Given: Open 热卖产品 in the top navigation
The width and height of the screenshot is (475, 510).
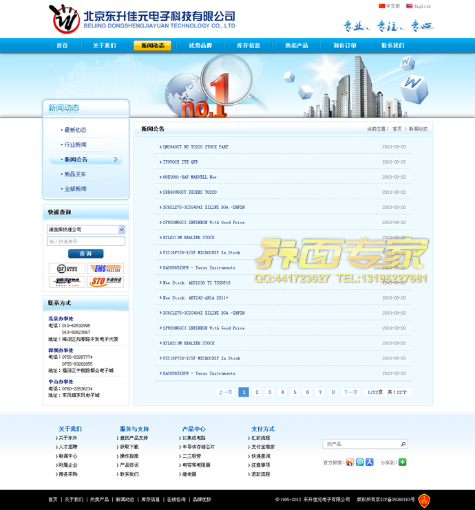Looking at the screenshot, I should [x=297, y=45].
